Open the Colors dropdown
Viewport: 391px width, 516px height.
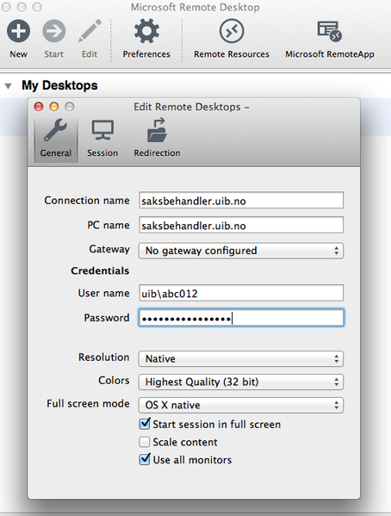(x=241, y=382)
